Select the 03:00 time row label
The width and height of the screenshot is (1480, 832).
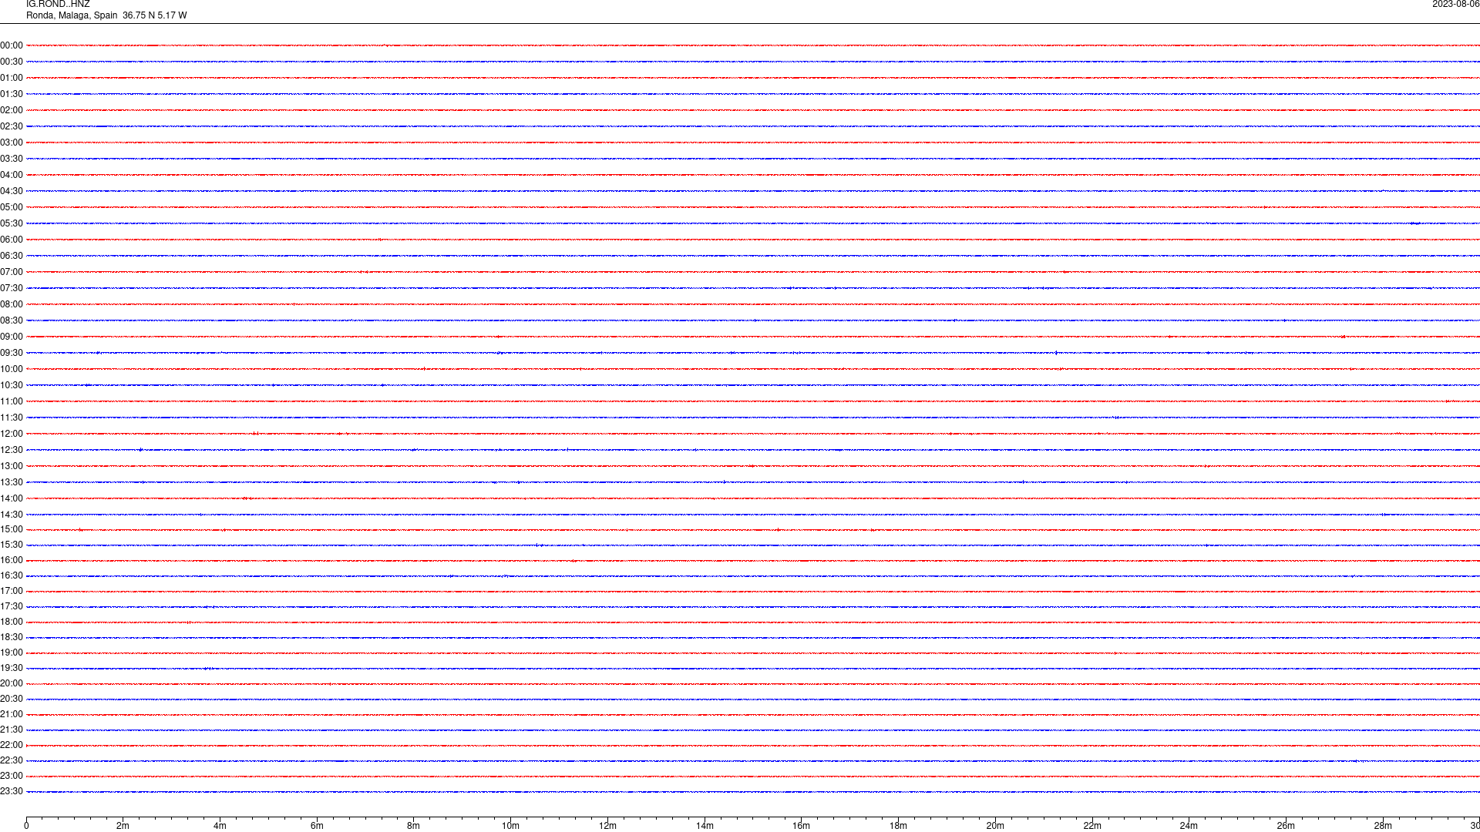tap(12, 143)
